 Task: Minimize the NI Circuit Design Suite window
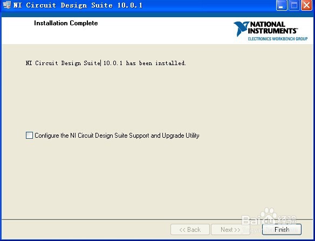click(282, 5)
